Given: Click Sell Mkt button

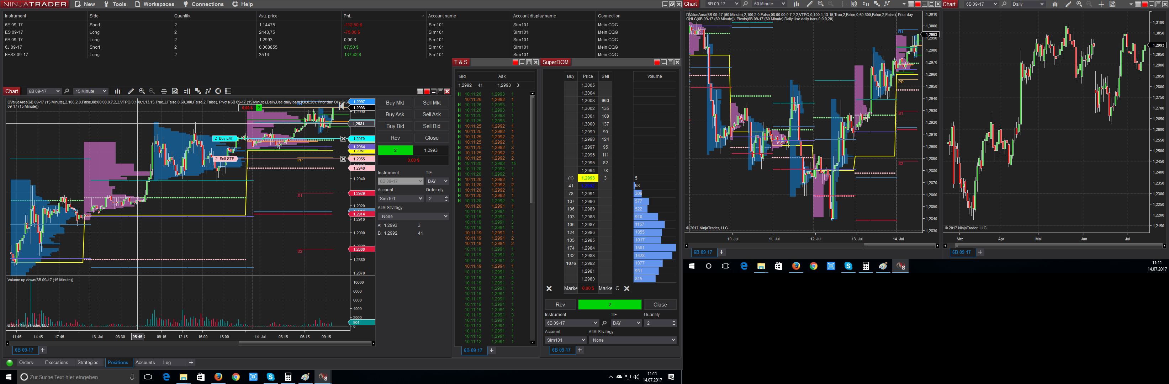Looking at the screenshot, I should (432, 103).
